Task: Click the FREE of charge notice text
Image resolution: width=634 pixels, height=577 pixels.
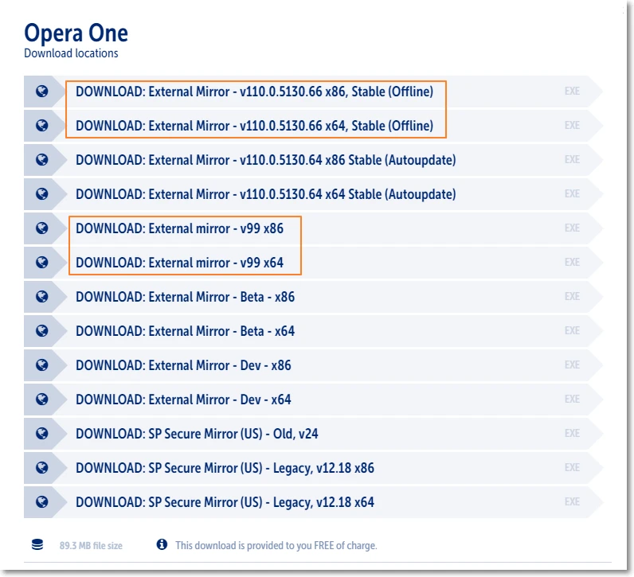Action: click(276, 545)
